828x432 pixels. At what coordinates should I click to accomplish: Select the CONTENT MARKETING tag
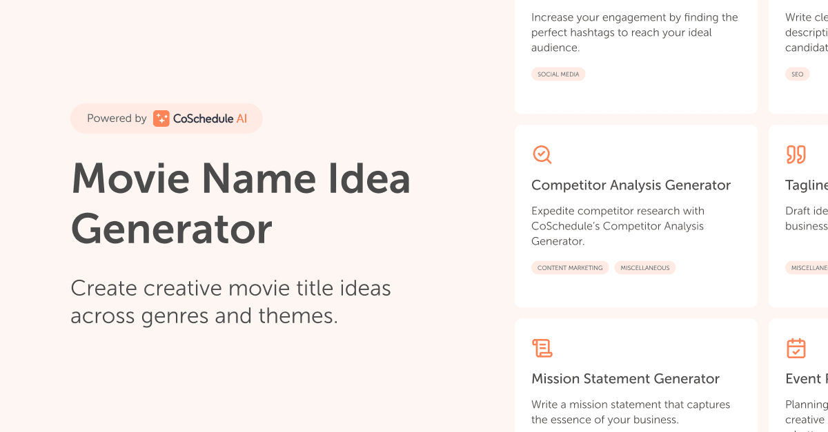click(570, 268)
